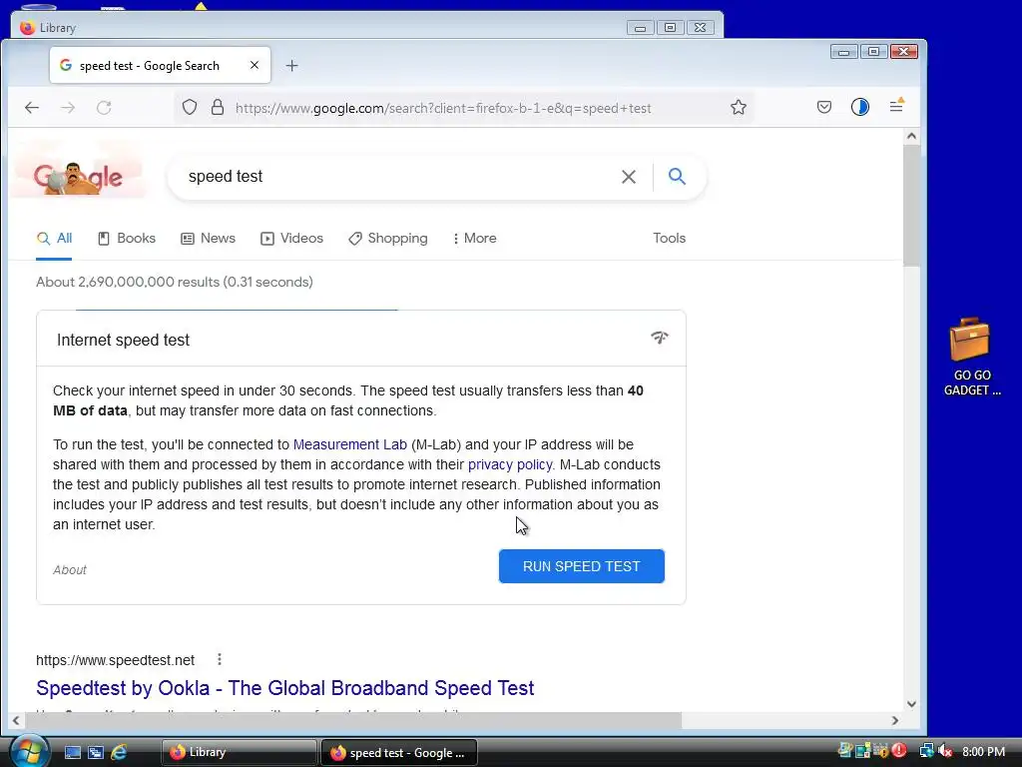Screen dimensions: 1022x767
Task: Click Show Desktop in quick launch
Action: (x=72, y=752)
